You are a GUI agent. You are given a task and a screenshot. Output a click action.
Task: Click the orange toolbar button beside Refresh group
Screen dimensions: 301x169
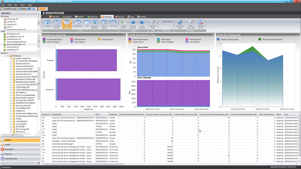tap(42, 9)
